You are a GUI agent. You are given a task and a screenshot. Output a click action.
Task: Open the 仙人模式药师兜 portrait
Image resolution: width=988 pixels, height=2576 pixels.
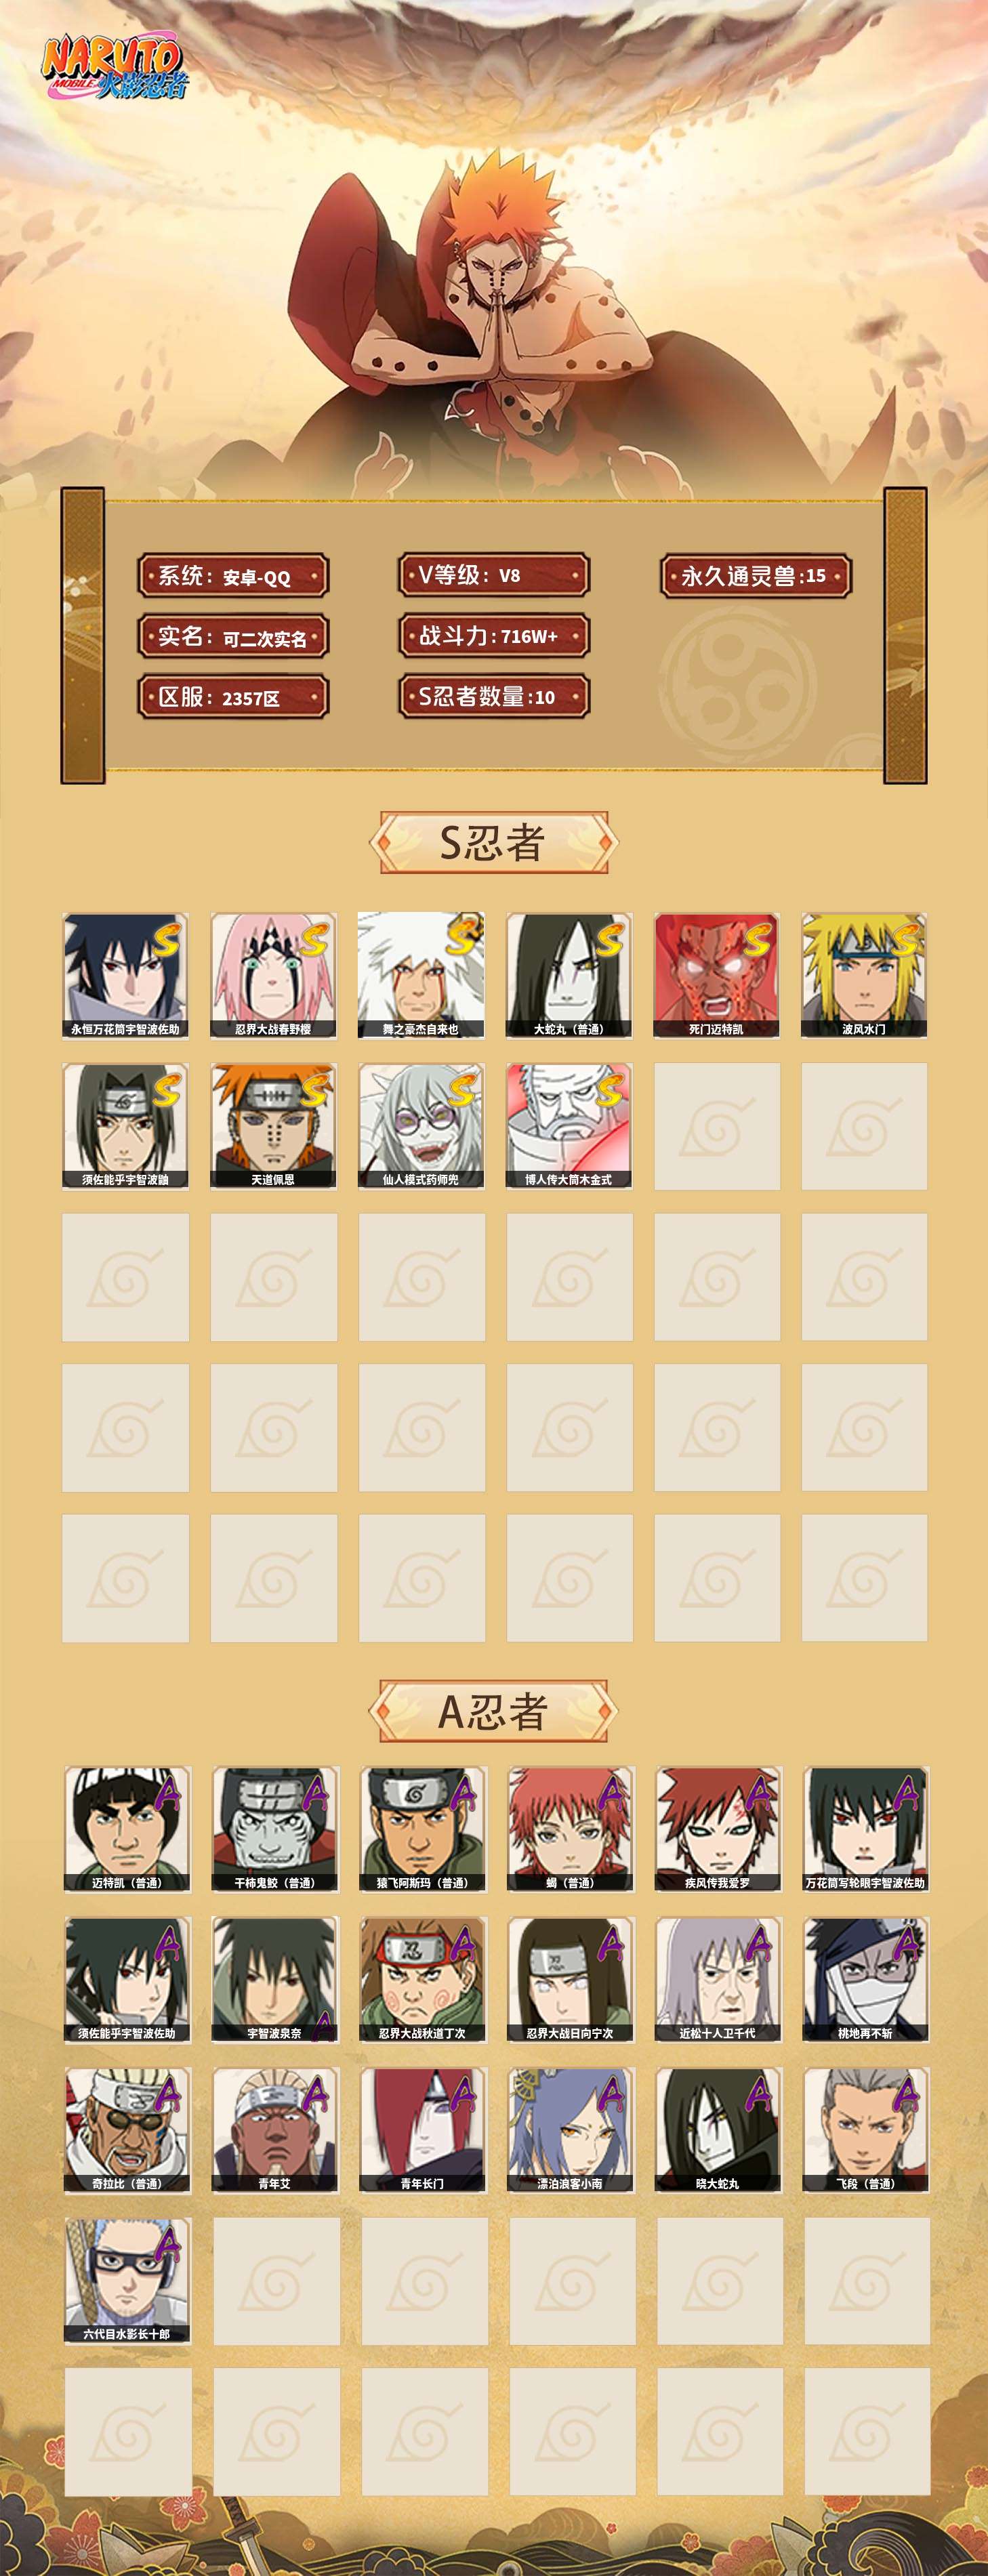coord(421,1126)
